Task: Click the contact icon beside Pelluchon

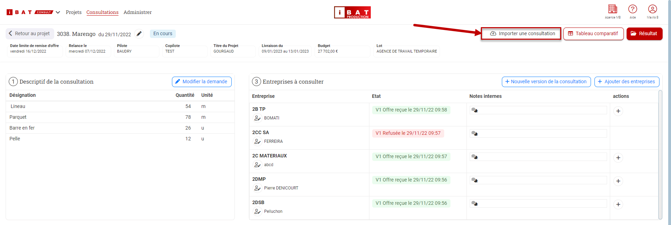Action: (257, 211)
